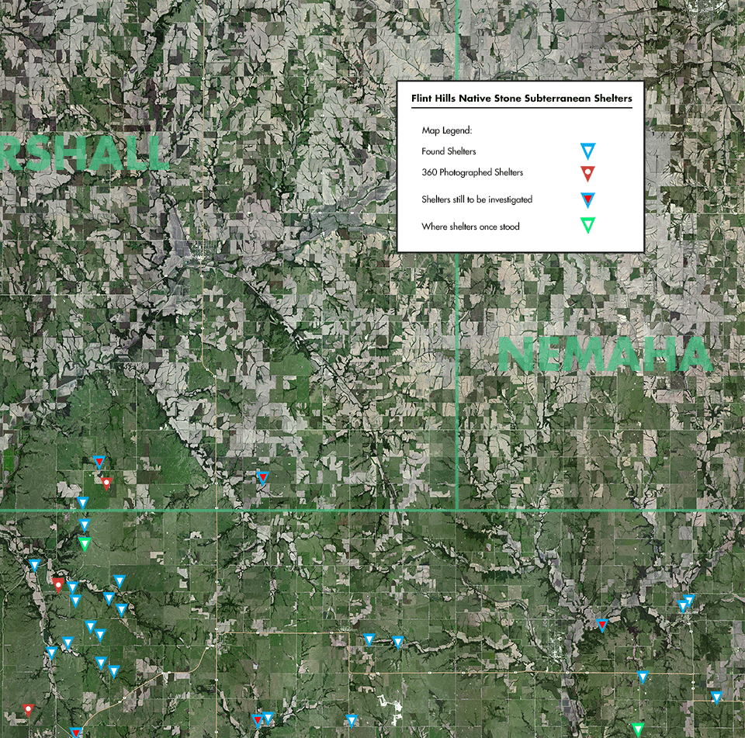This screenshot has width=745, height=738.
Task: Select the overlapping blue marker pair at the far east
Action: pos(685,603)
